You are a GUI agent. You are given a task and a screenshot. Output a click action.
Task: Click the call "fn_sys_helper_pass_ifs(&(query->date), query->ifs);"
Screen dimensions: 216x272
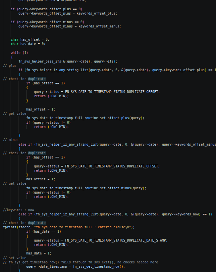pos(68,62)
